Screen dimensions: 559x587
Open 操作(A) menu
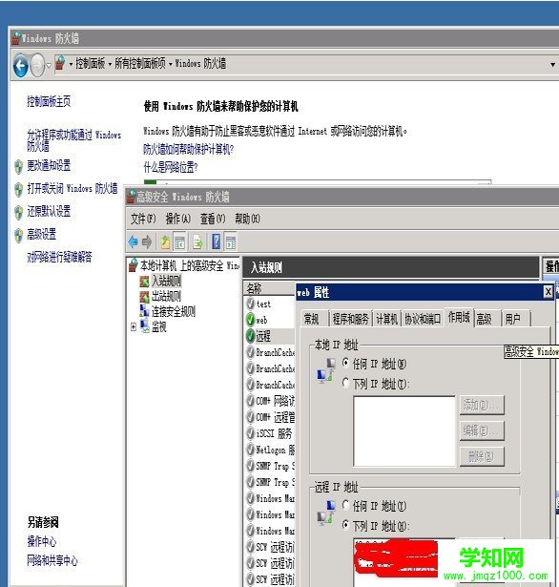click(x=178, y=219)
